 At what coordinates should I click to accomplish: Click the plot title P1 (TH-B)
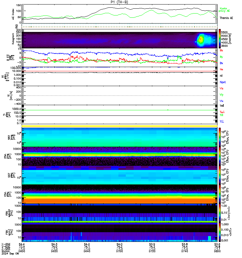[x=119, y=2]
